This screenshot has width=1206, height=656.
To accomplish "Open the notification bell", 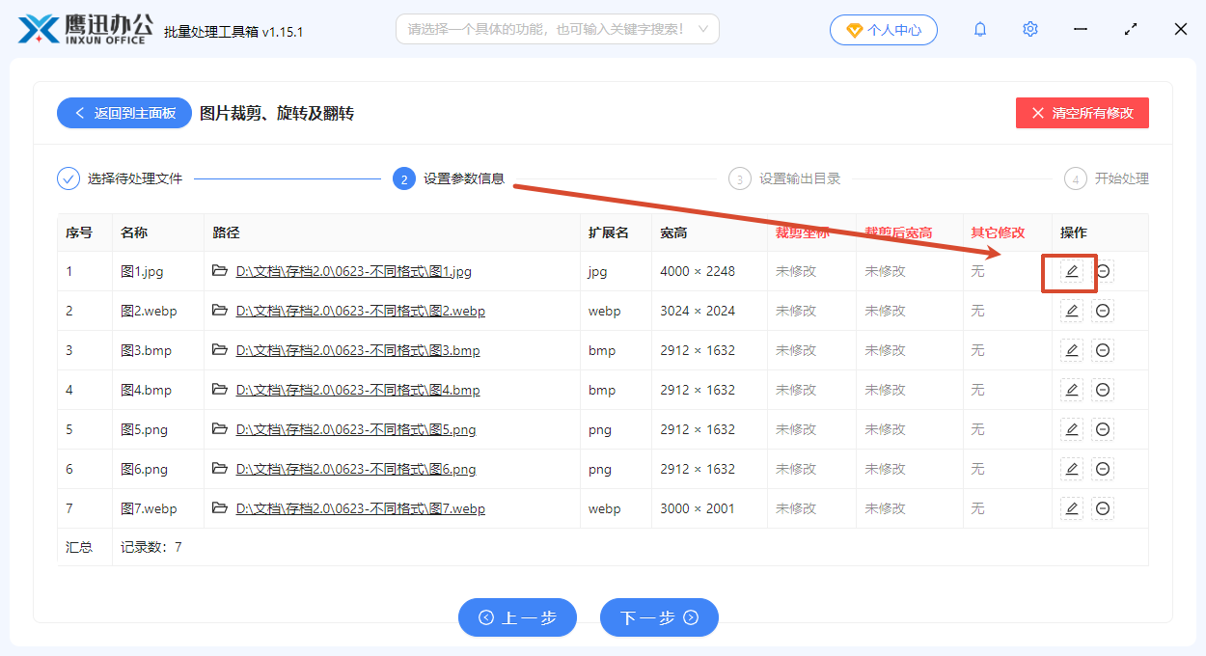I will pyautogui.click(x=980, y=29).
